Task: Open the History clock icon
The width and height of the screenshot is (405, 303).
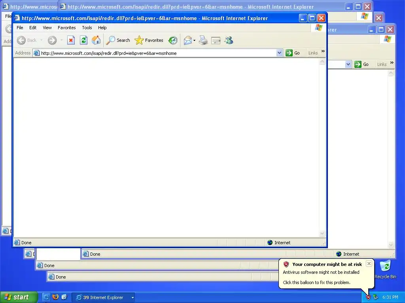Action: (173, 40)
